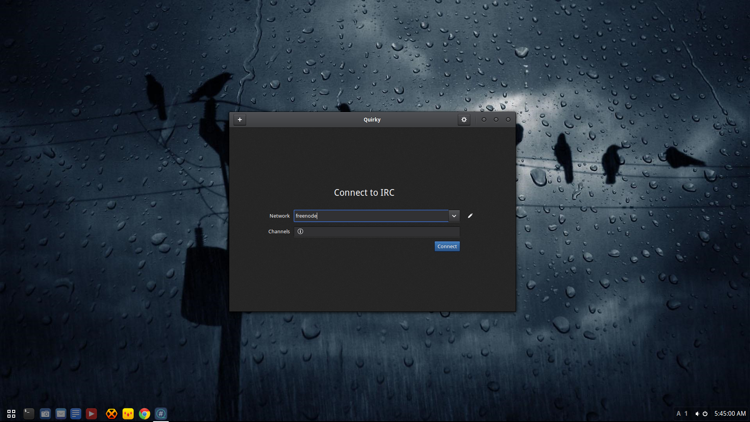Click the 5:45:00 AM clock
The height and width of the screenshot is (422, 750).
[x=730, y=413]
